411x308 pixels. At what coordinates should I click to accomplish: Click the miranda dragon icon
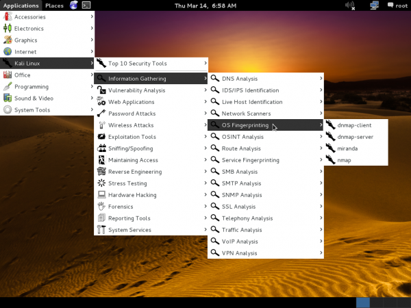331,148
